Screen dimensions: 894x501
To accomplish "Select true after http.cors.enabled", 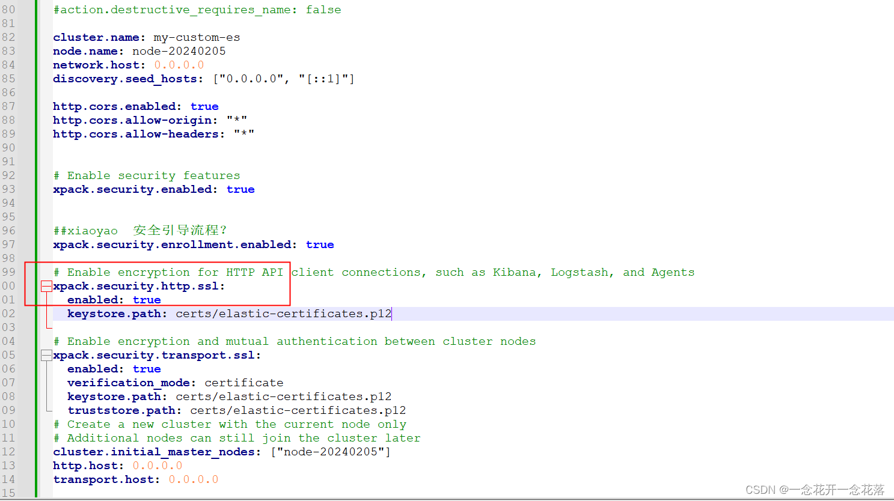I will [204, 106].
